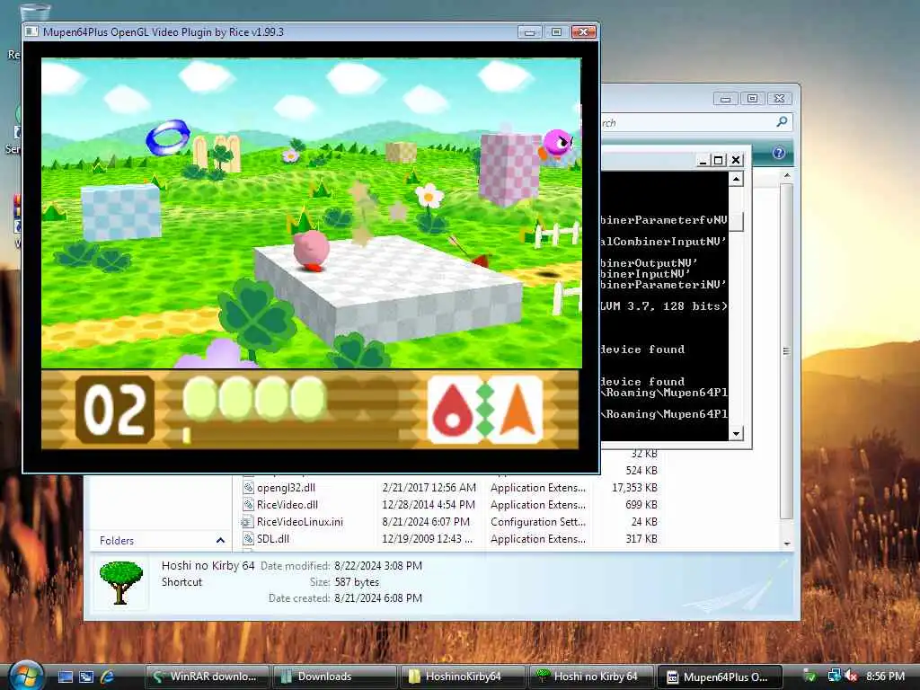Minimize the console window
This screenshot has height=690, width=920.
click(x=703, y=160)
